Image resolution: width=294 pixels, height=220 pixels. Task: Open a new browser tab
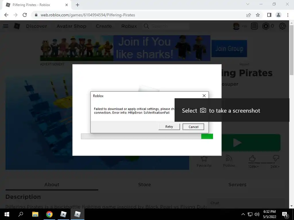[x=78, y=5]
